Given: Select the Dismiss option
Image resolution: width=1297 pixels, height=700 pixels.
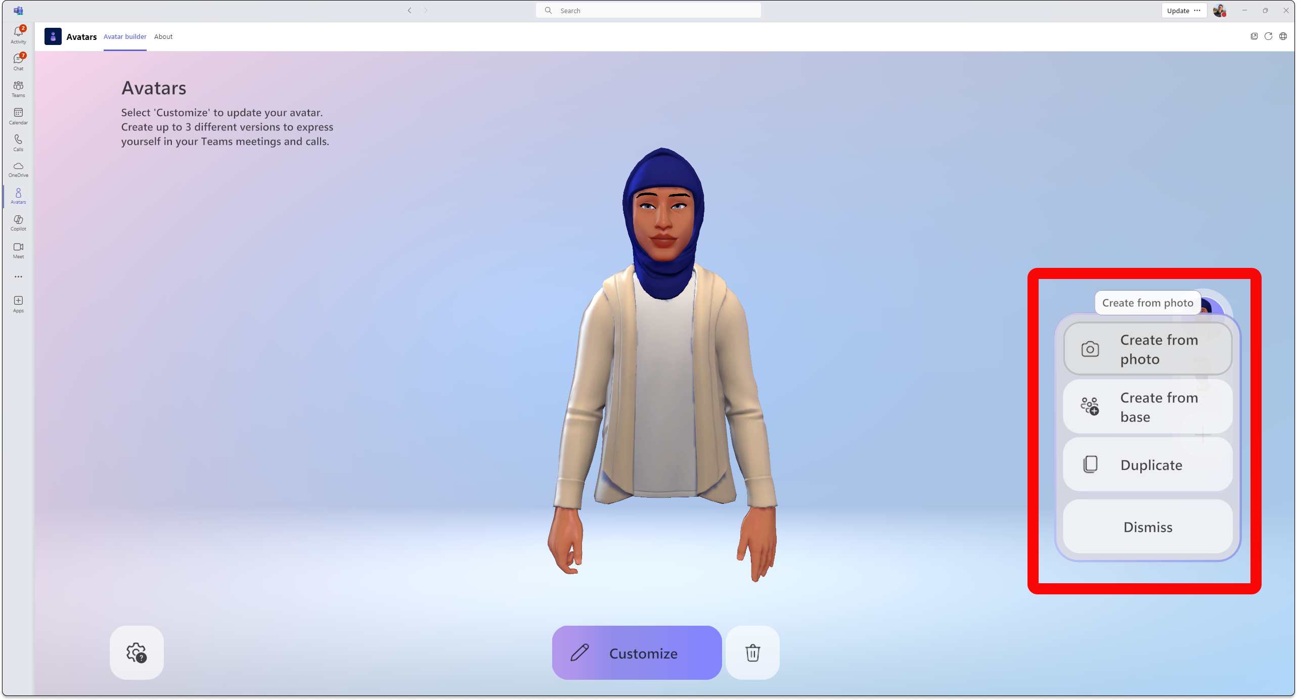Looking at the screenshot, I should [1147, 527].
